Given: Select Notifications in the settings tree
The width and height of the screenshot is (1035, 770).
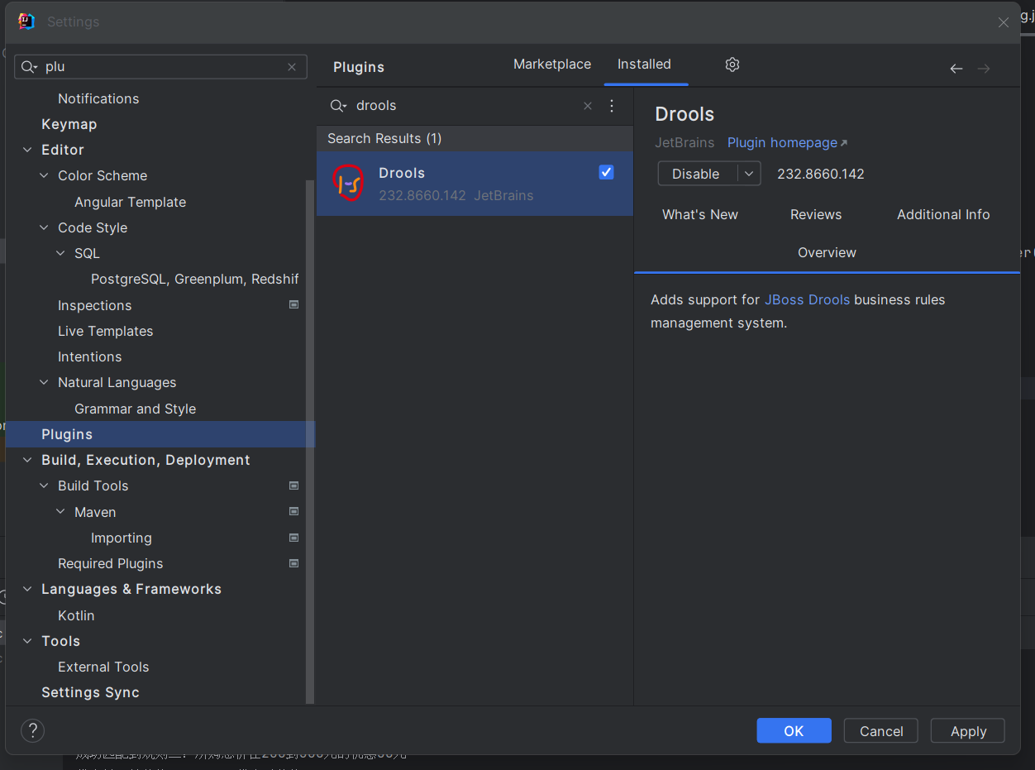Looking at the screenshot, I should [98, 98].
